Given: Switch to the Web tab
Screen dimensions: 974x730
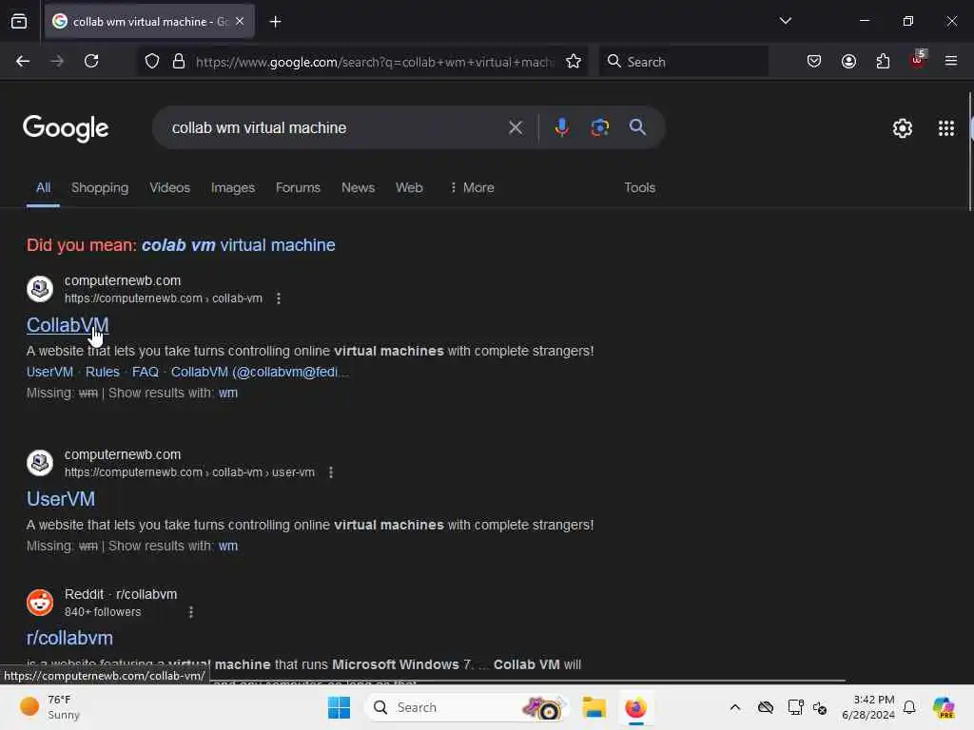Looking at the screenshot, I should point(409,187).
